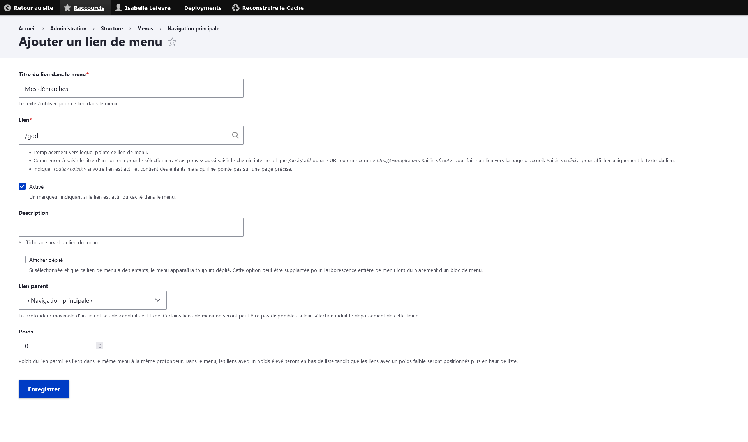Click the Raccourcis star icon in toolbar
Viewport: 748px width, 442px height.
click(67, 8)
